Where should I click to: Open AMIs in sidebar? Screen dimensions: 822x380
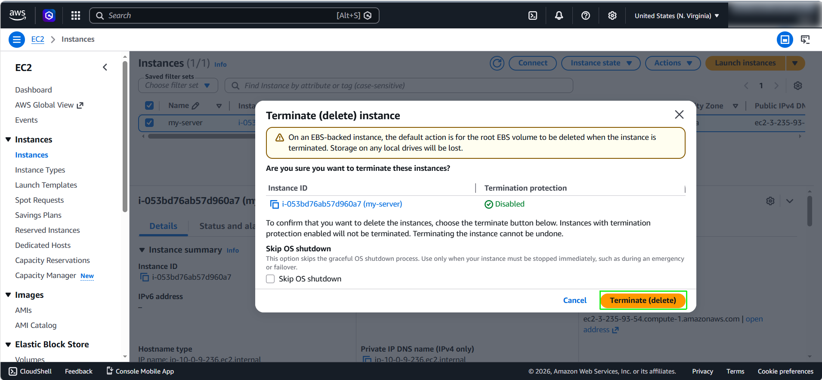23,310
